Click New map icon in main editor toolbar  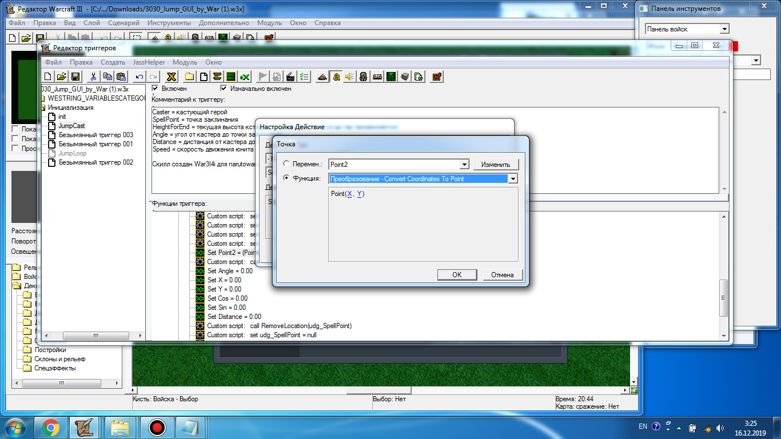pyautogui.click(x=12, y=38)
